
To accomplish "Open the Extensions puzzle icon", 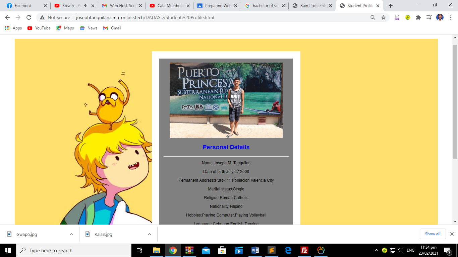I will [418, 17].
